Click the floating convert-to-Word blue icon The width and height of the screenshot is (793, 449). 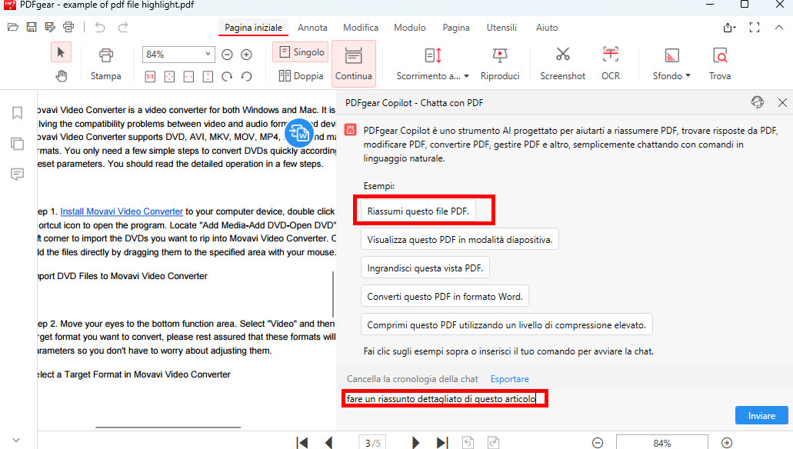click(299, 132)
